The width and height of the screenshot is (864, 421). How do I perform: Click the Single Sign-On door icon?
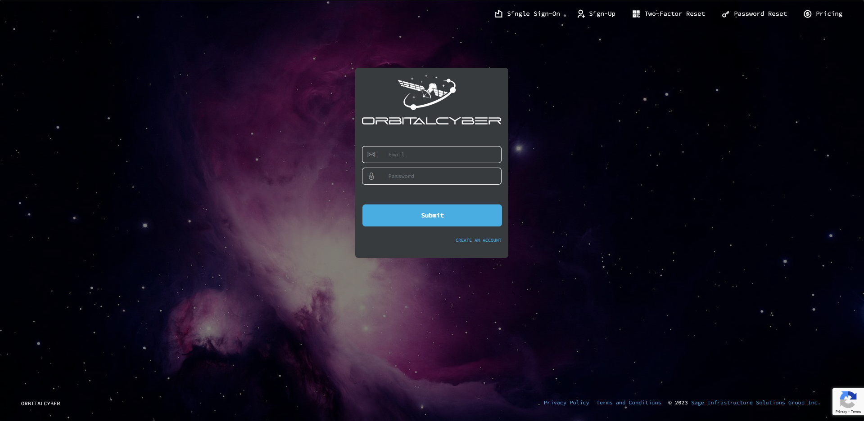[x=498, y=14]
